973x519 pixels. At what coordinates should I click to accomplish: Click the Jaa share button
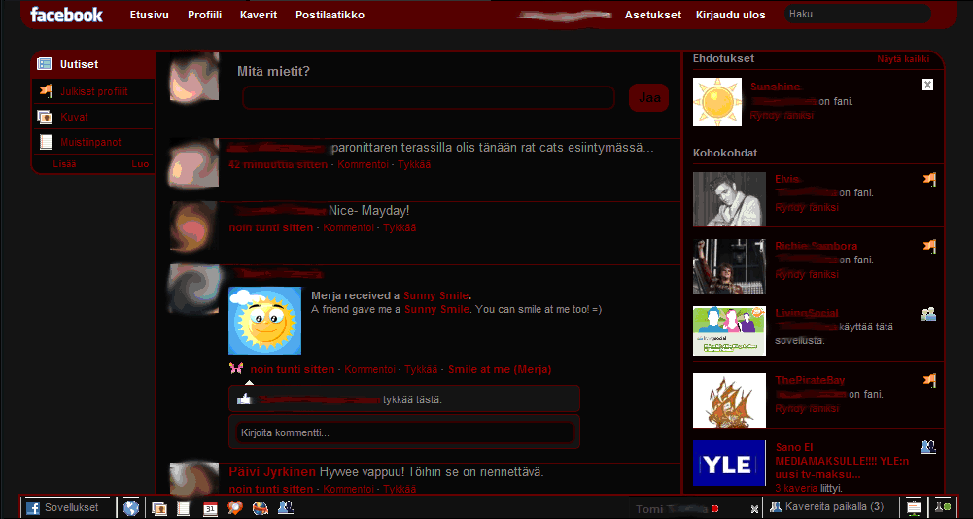pyautogui.click(x=649, y=97)
